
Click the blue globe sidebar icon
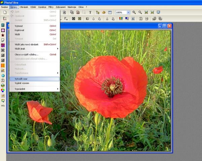click(x=3, y=75)
